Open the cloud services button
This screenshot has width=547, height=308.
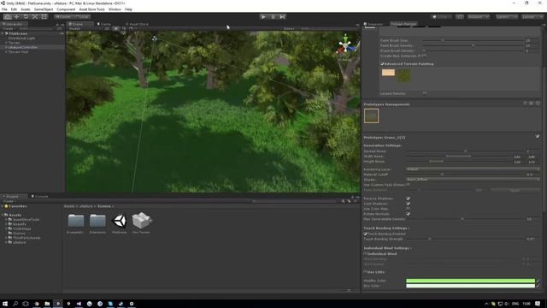tap(460, 17)
